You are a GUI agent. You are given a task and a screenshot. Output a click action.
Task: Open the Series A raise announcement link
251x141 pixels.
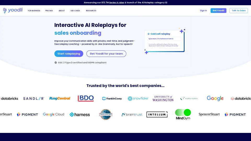[117, 3]
